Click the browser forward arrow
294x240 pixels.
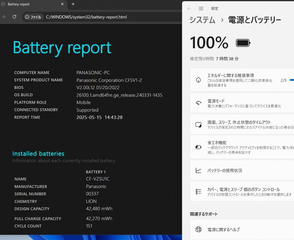click(x=4, y=17)
